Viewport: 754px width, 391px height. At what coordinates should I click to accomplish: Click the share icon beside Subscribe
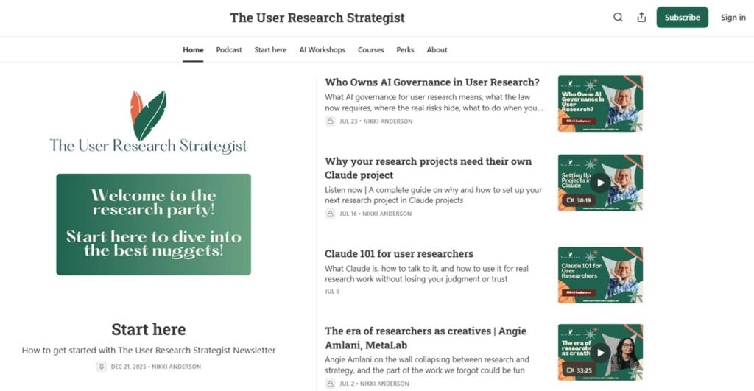coord(641,18)
